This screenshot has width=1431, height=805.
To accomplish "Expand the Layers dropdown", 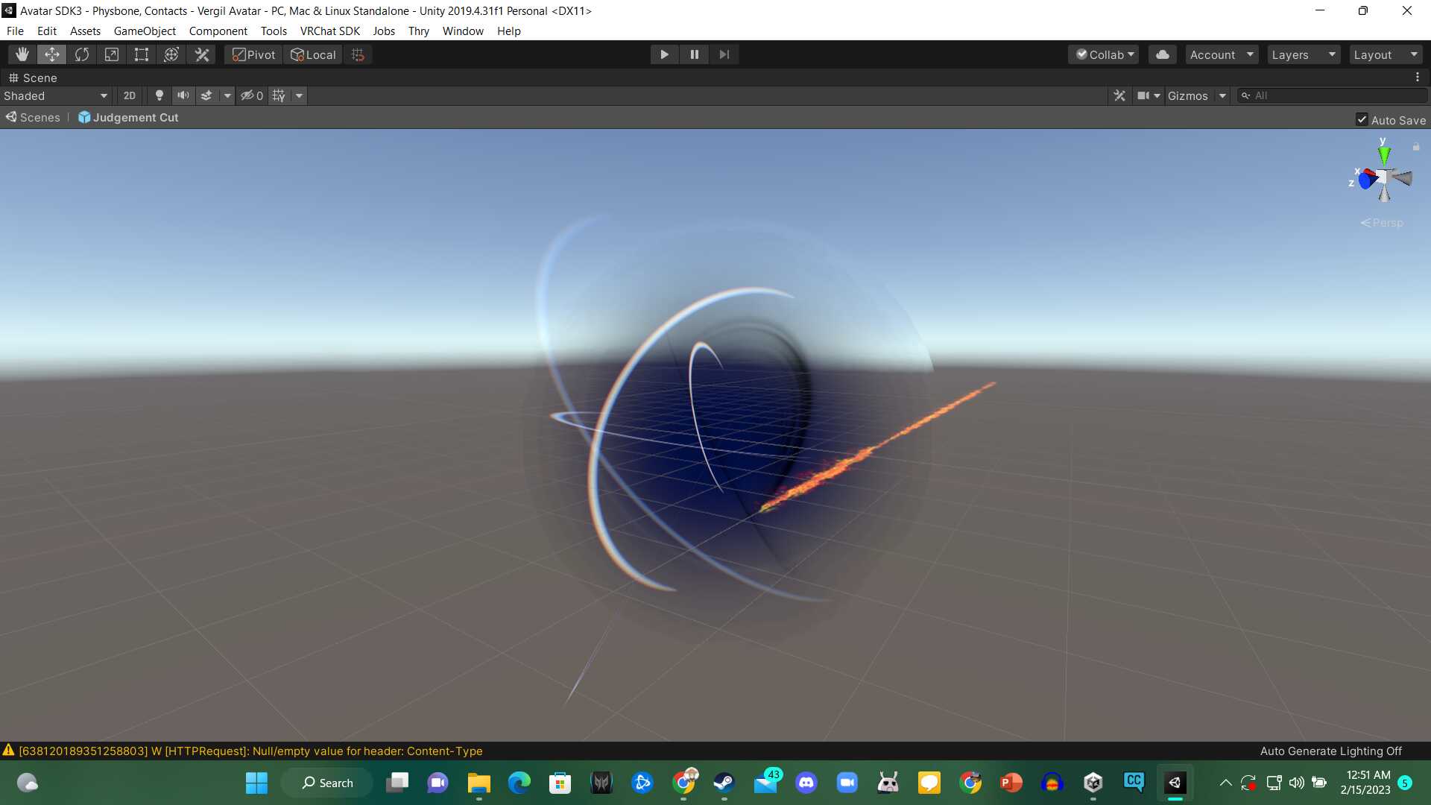I will (x=1303, y=54).
